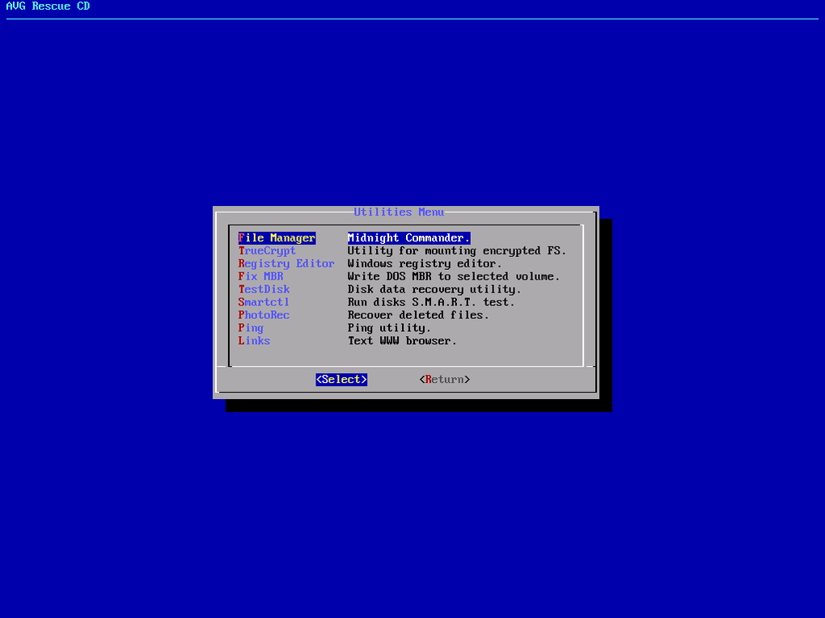Click 'Run disks S.M.A.R.T. test.' description
825x618 pixels.
(431, 302)
